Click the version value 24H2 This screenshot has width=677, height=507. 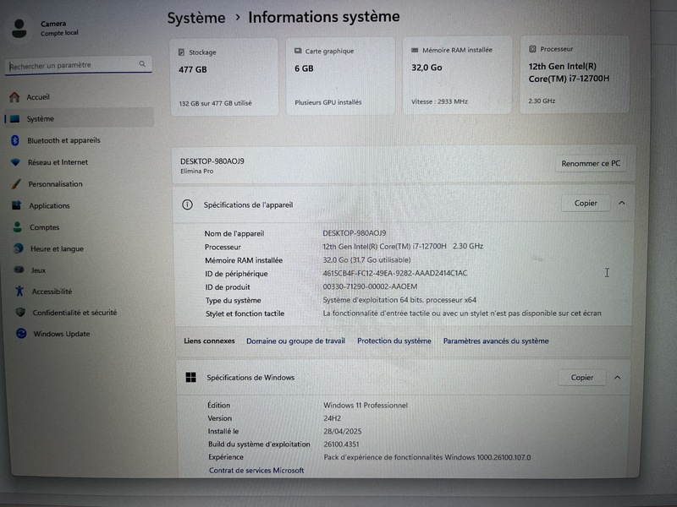(332, 418)
